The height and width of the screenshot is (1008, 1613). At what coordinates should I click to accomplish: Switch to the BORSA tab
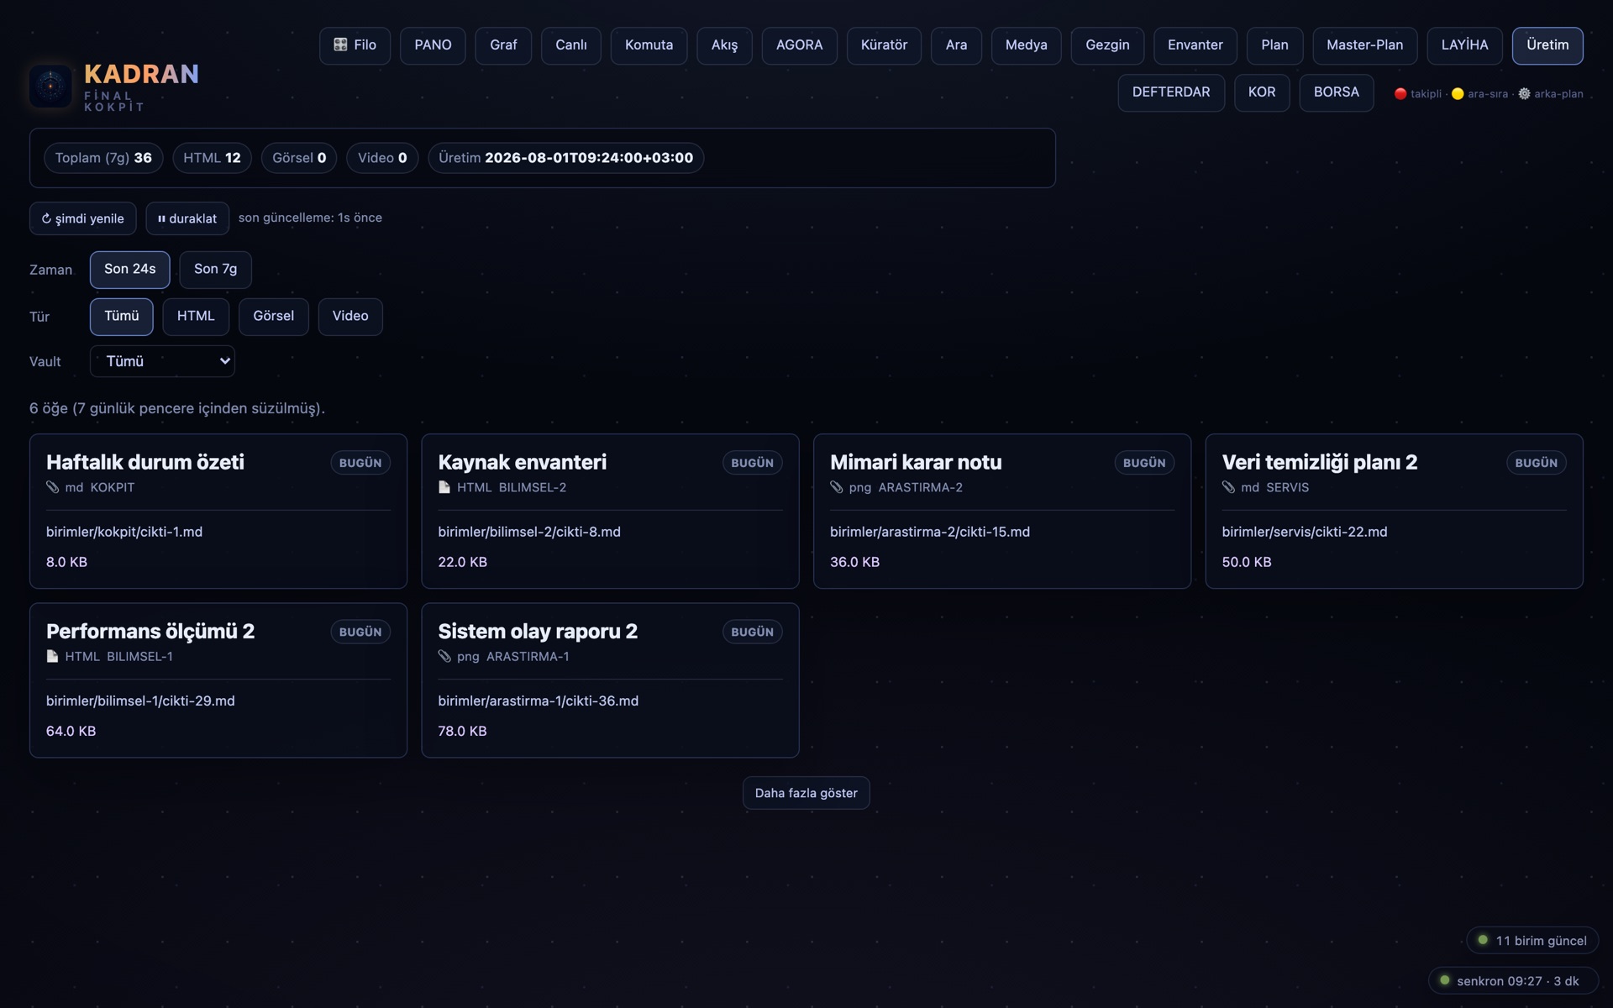[x=1337, y=92]
